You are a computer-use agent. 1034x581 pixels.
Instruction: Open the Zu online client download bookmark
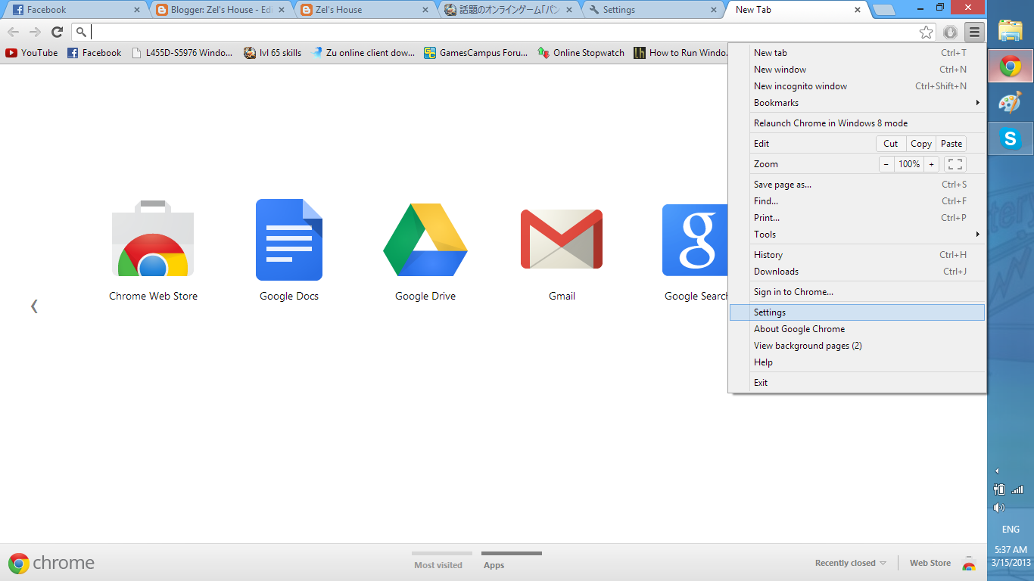[363, 53]
